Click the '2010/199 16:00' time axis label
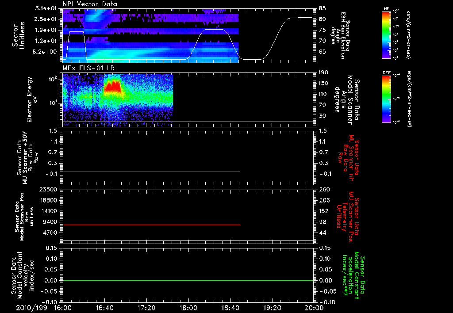The width and height of the screenshot is (453, 313). click(x=44, y=308)
